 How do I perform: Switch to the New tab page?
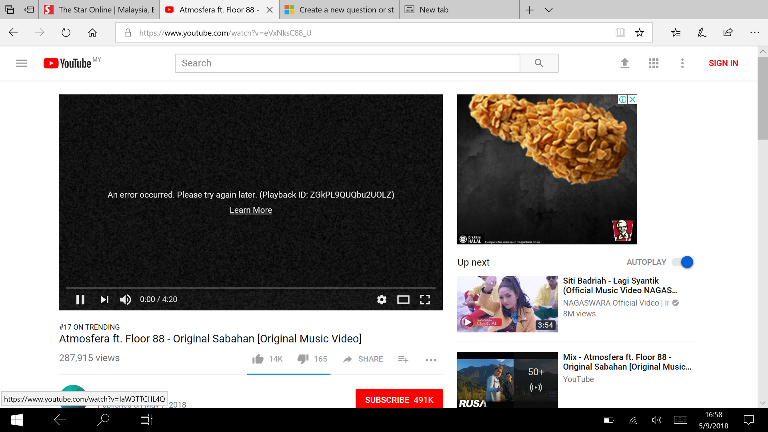pos(434,10)
